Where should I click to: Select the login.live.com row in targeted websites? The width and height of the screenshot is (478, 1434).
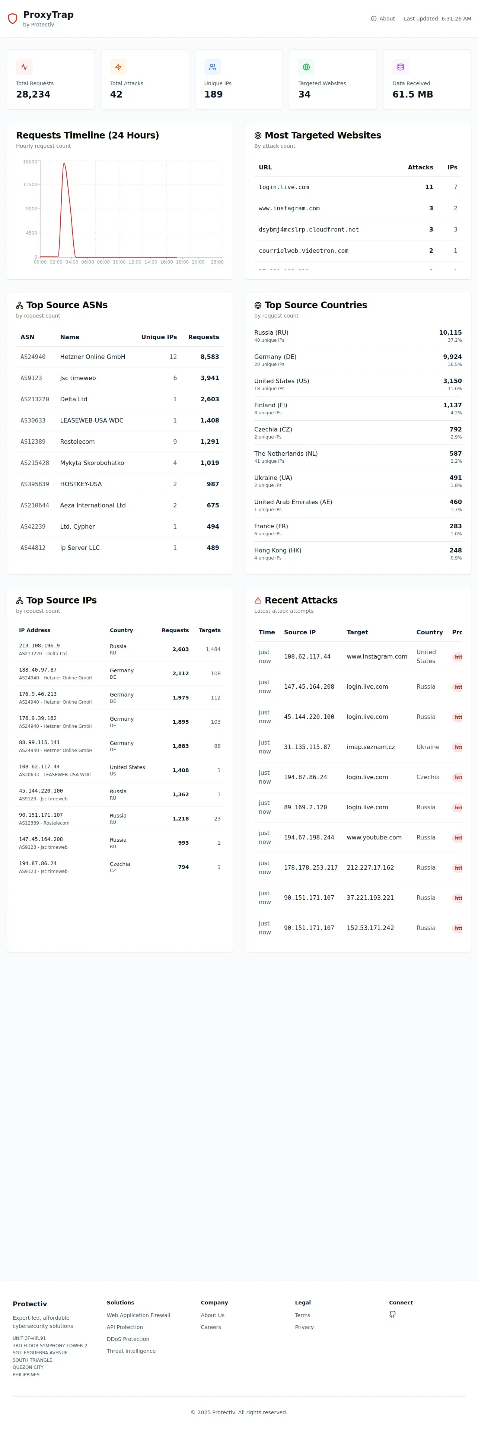[x=358, y=187]
